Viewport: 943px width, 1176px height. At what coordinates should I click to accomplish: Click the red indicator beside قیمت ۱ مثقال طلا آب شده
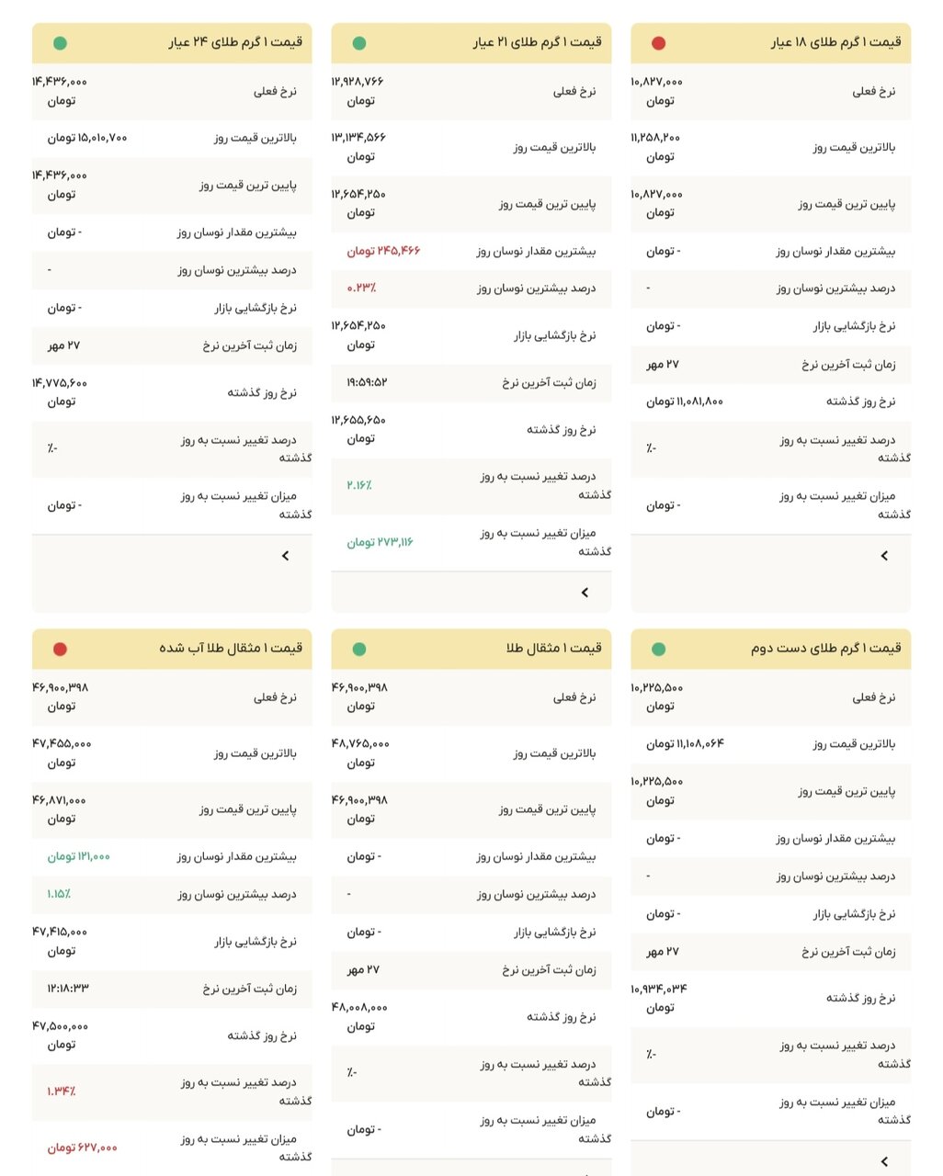click(x=60, y=649)
